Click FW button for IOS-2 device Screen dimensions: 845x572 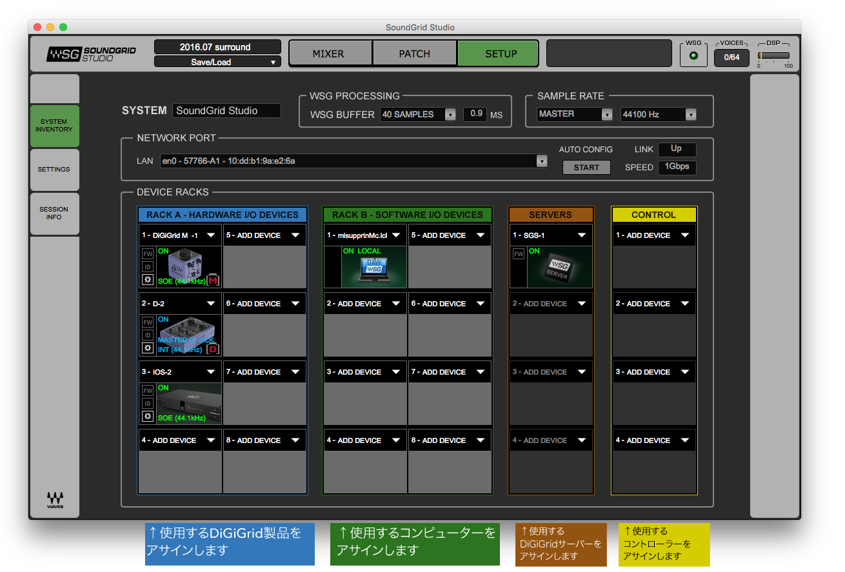pos(148,391)
